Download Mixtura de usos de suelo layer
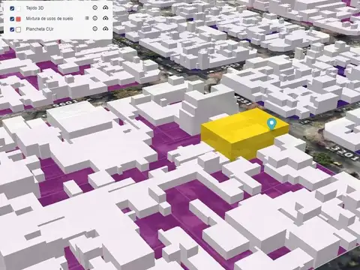Image resolution: width=360 pixels, height=270 pixels. coord(106,18)
